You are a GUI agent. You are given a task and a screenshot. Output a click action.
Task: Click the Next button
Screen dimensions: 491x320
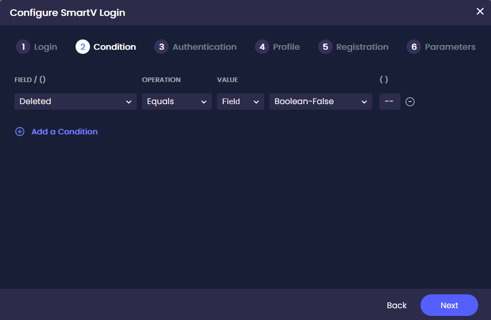449,305
